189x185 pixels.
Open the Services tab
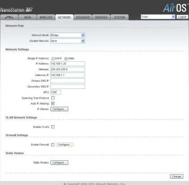(101, 17)
